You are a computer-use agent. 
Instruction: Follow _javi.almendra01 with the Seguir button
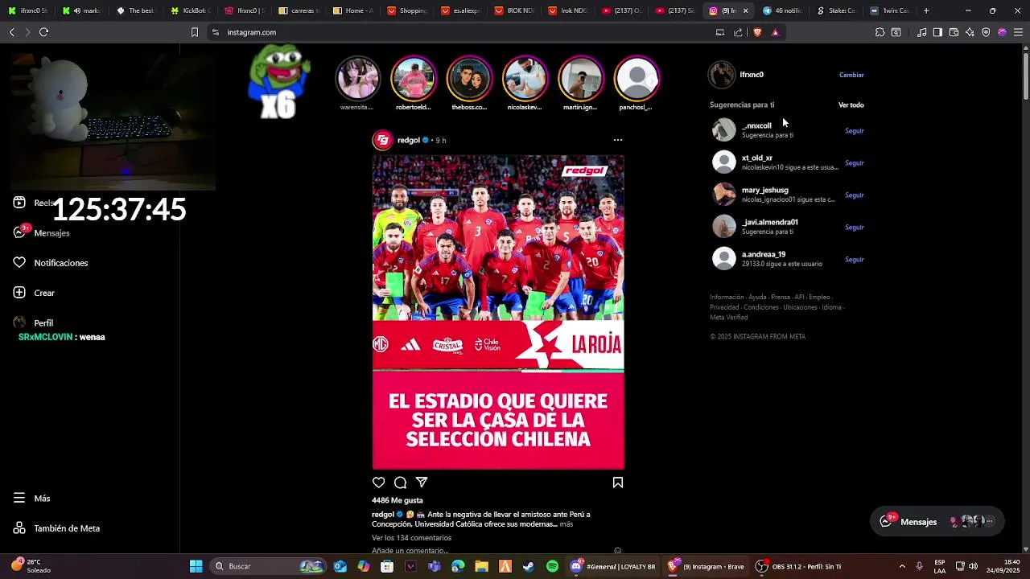click(x=854, y=227)
